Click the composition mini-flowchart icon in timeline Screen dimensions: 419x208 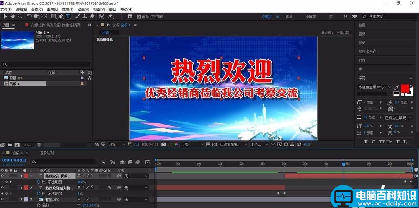coord(103,162)
